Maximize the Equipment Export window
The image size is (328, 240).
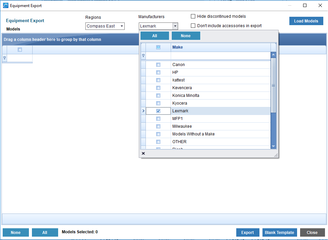tap(305, 5)
